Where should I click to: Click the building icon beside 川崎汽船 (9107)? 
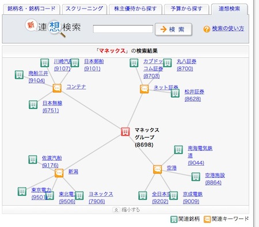(44, 62)
